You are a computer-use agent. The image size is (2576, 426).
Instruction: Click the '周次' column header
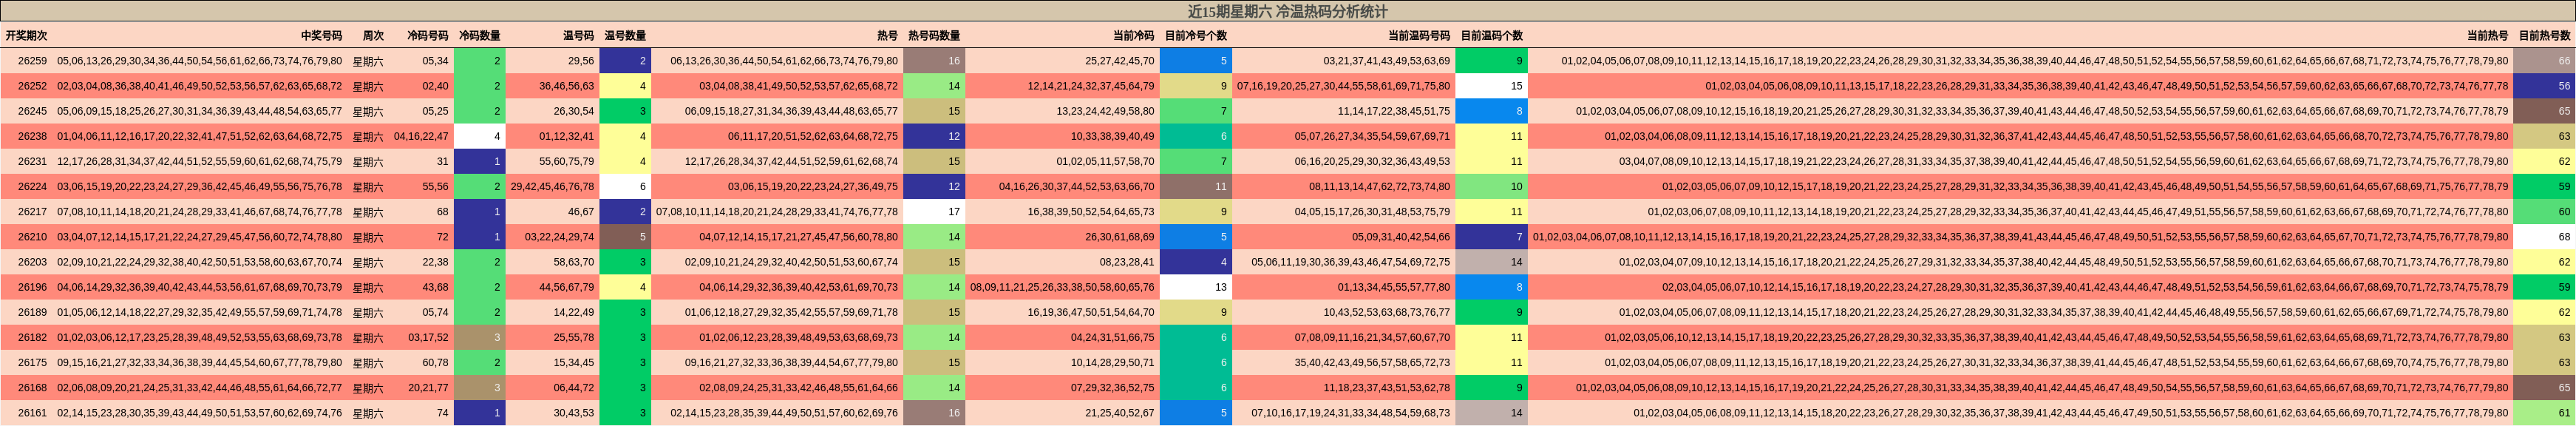(373, 35)
